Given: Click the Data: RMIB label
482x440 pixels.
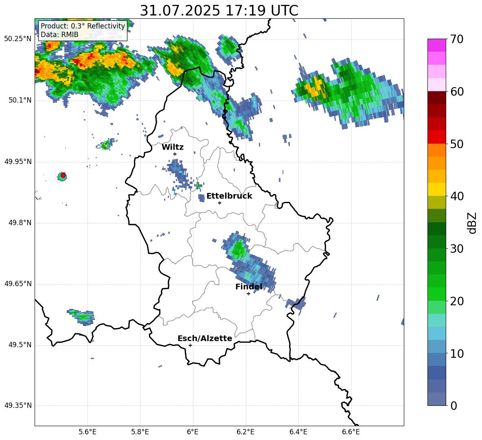Looking at the screenshot, I should (x=59, y=35).
